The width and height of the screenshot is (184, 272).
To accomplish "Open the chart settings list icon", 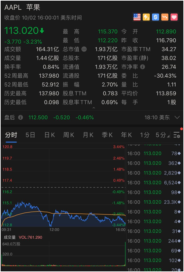I will tap(177, 135).
